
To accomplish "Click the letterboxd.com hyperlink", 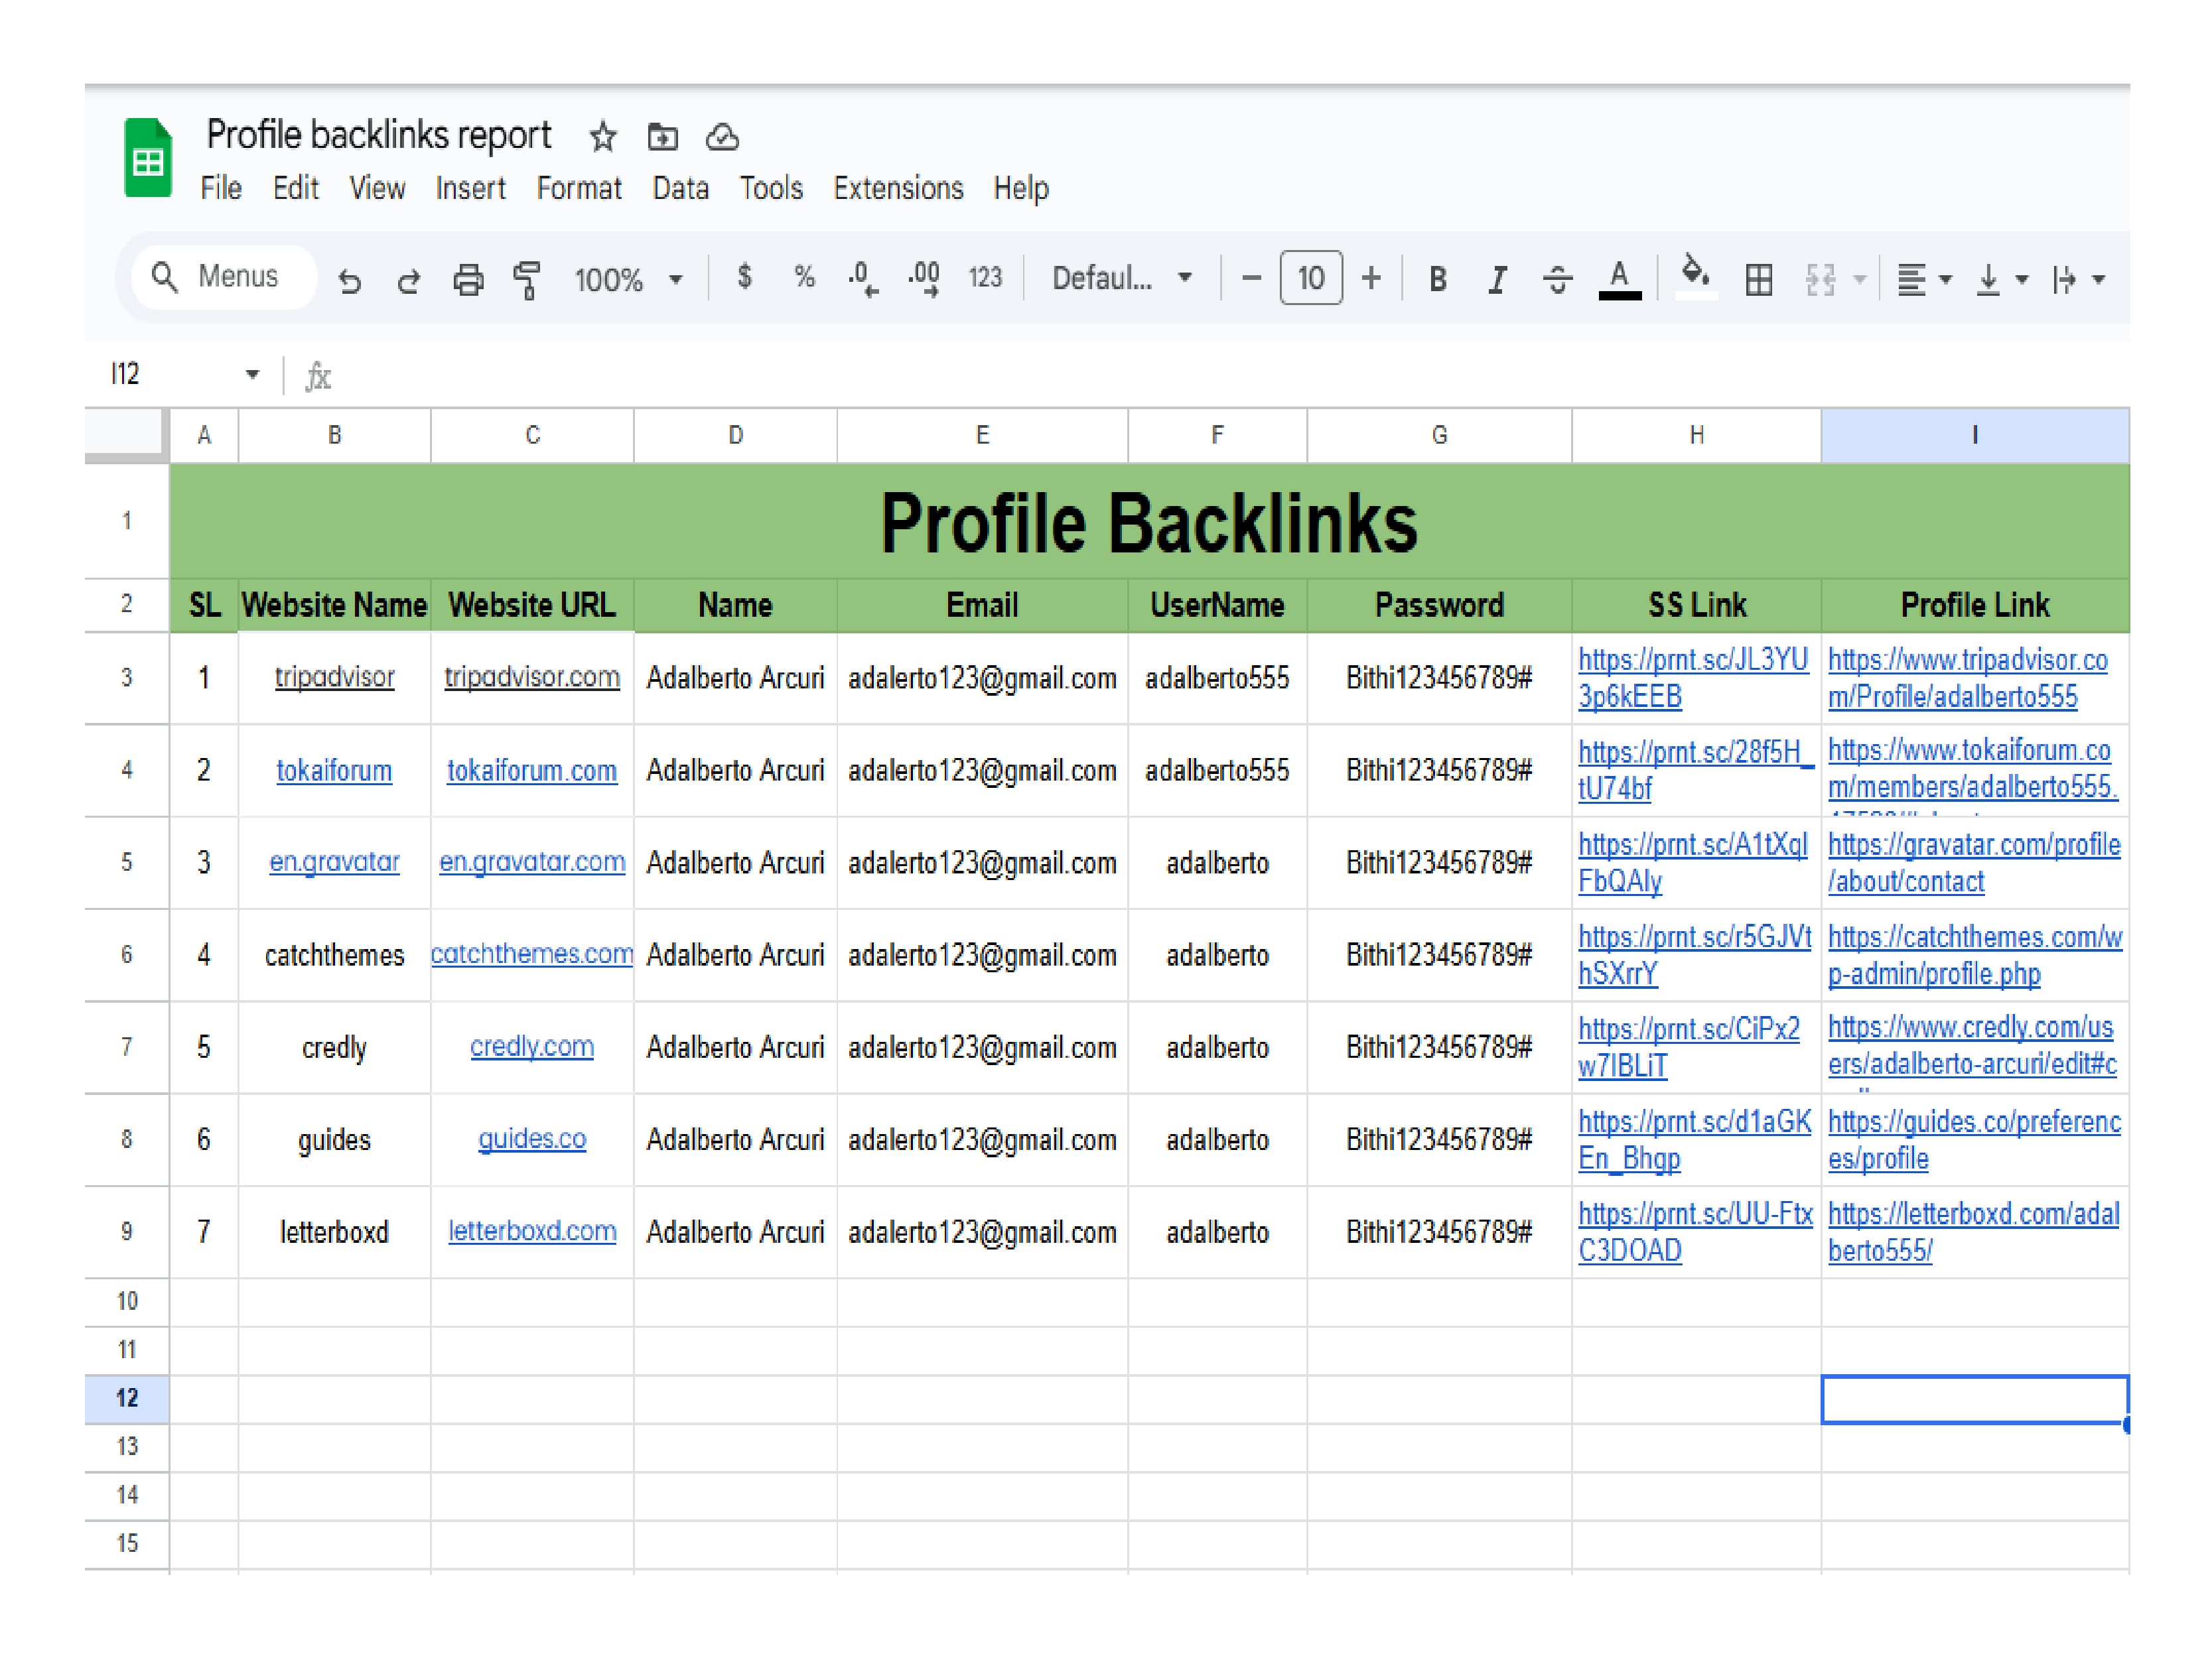I will [531, 1232].
